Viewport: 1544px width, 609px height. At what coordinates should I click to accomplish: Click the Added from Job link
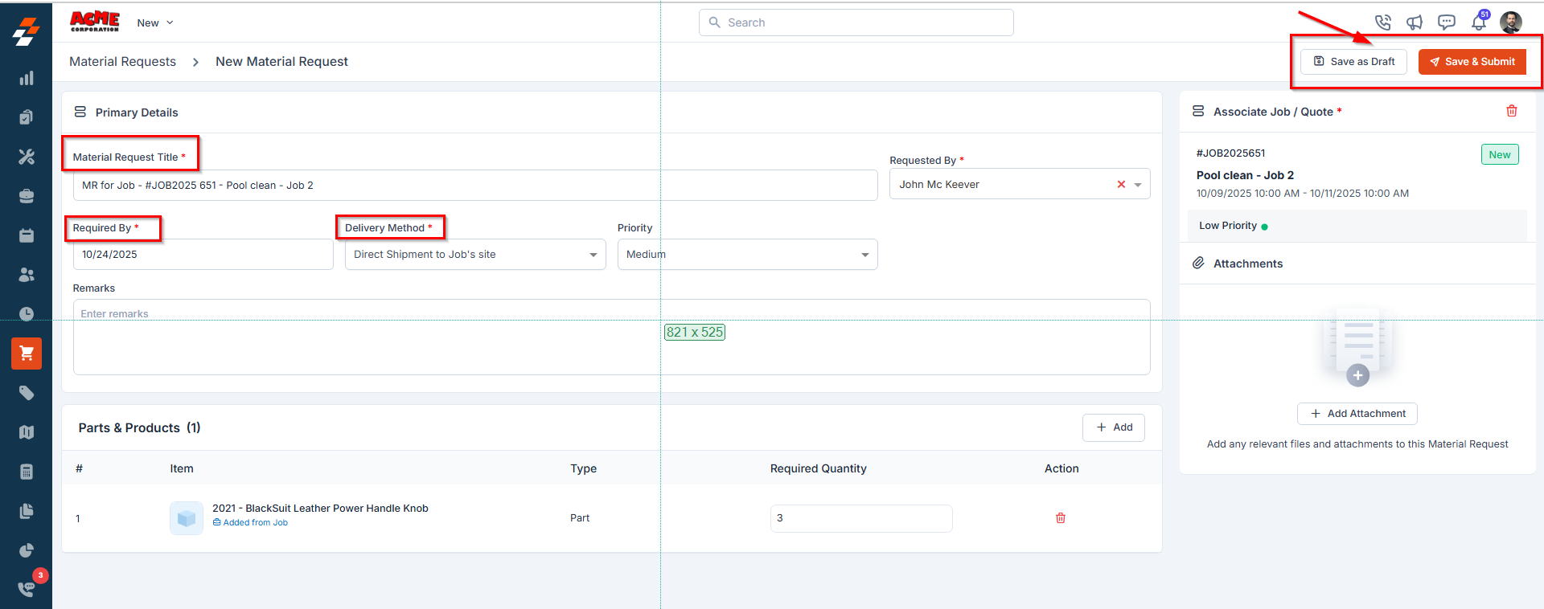pos(250,523)
